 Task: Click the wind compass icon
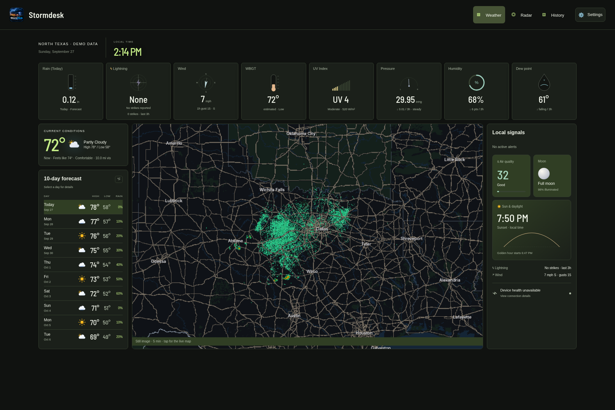click(206, 83)
